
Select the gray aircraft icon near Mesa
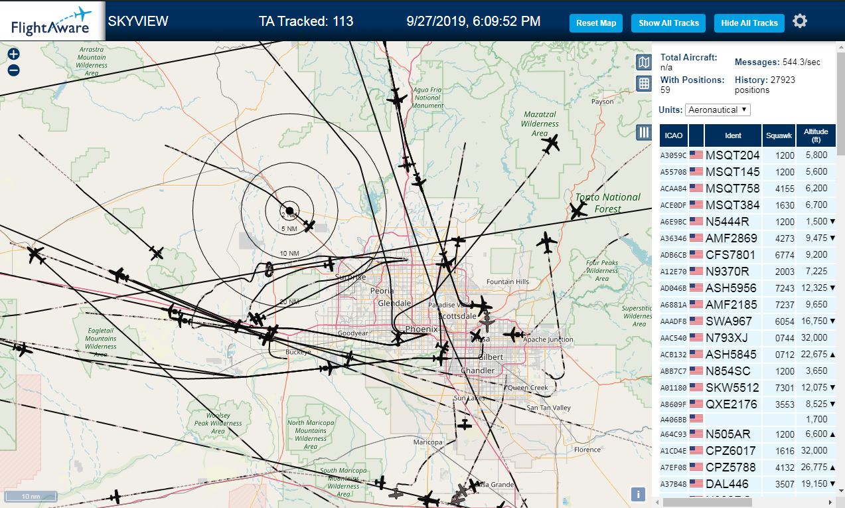click(x=487, y=323)
